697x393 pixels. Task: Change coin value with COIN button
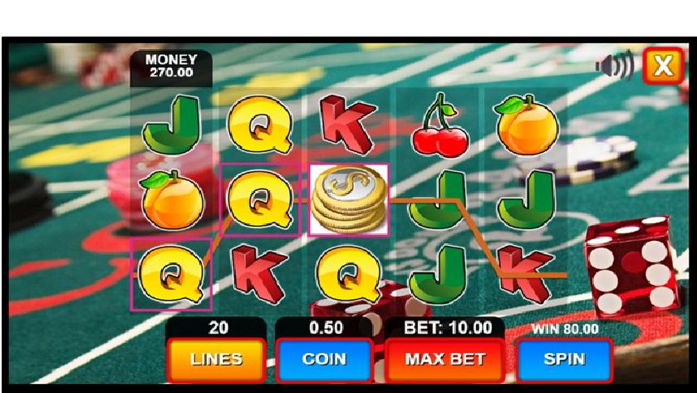click(x=324, y=359)
